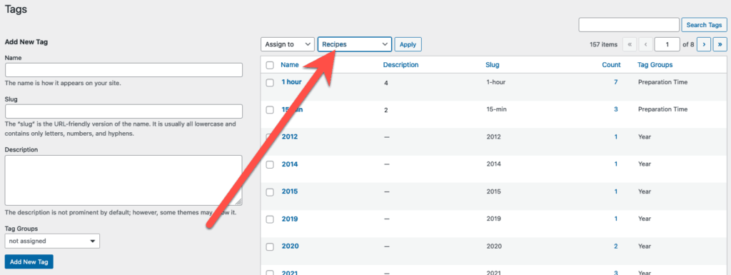This screenshot has width=731, height=275.
Task: Check the box for 1 hour tag
Action: tap(270, 83)
